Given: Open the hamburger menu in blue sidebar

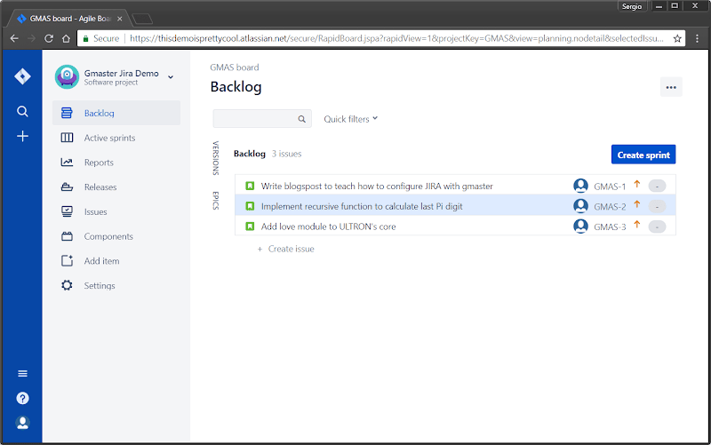Looking at the screenshot, I should point(22,373).
